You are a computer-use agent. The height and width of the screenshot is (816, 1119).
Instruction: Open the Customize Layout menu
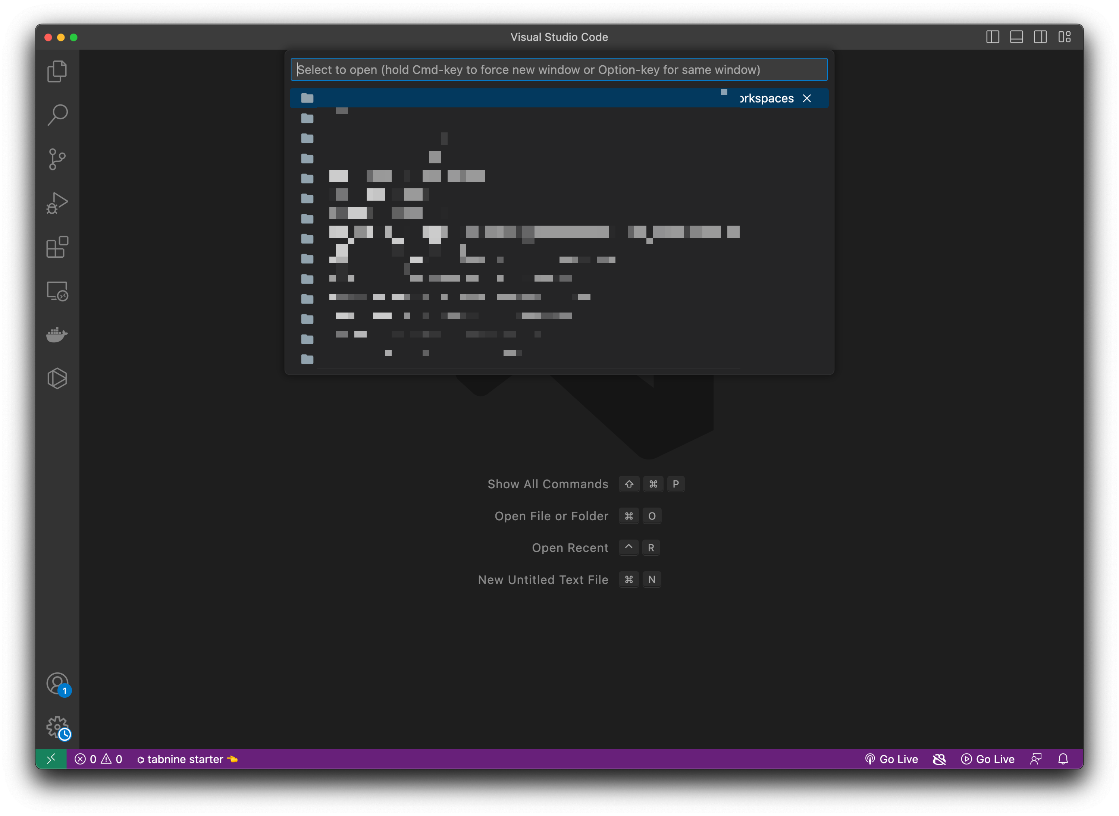(x=1064, y=37)
